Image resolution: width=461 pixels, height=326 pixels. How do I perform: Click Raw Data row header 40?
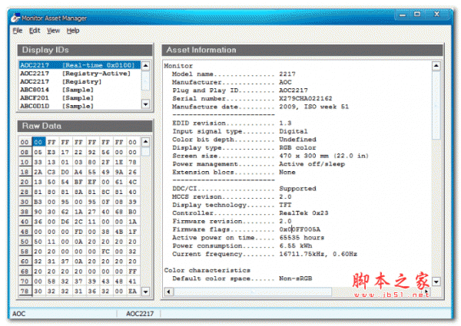pos(25,222)
